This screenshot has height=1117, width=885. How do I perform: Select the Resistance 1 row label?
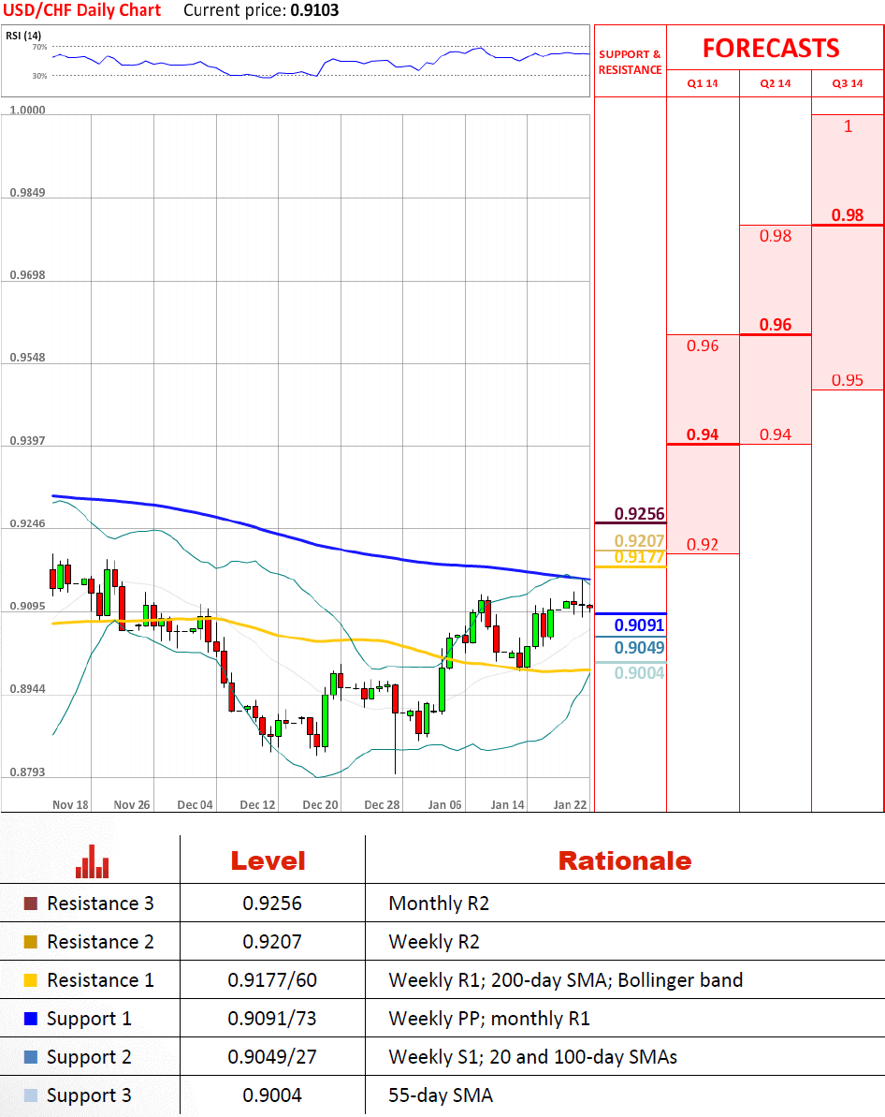pos(100,980)
